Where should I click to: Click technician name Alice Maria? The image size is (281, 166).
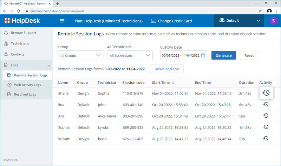tap(107, 116)
